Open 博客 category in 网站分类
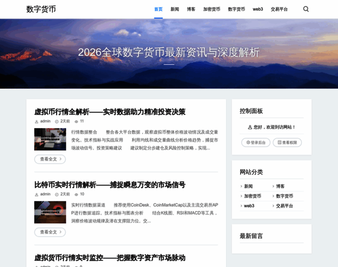The width and height of the screenshot is (338, 267). 280,186
